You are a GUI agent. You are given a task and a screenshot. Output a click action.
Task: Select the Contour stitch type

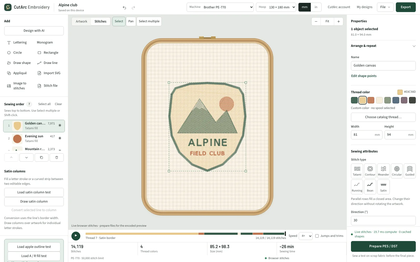click(x=370, y=171)
